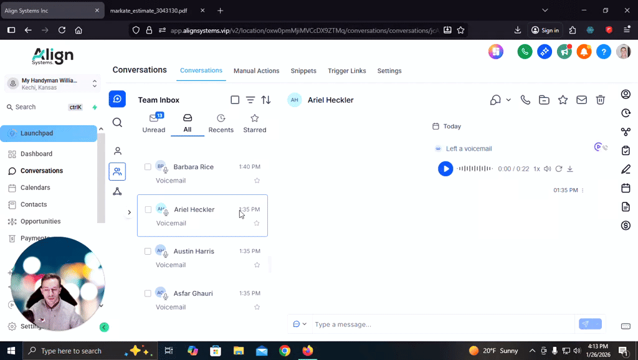Open the megaphone announcements icon
638x360 pixels.
pos(564,52)
